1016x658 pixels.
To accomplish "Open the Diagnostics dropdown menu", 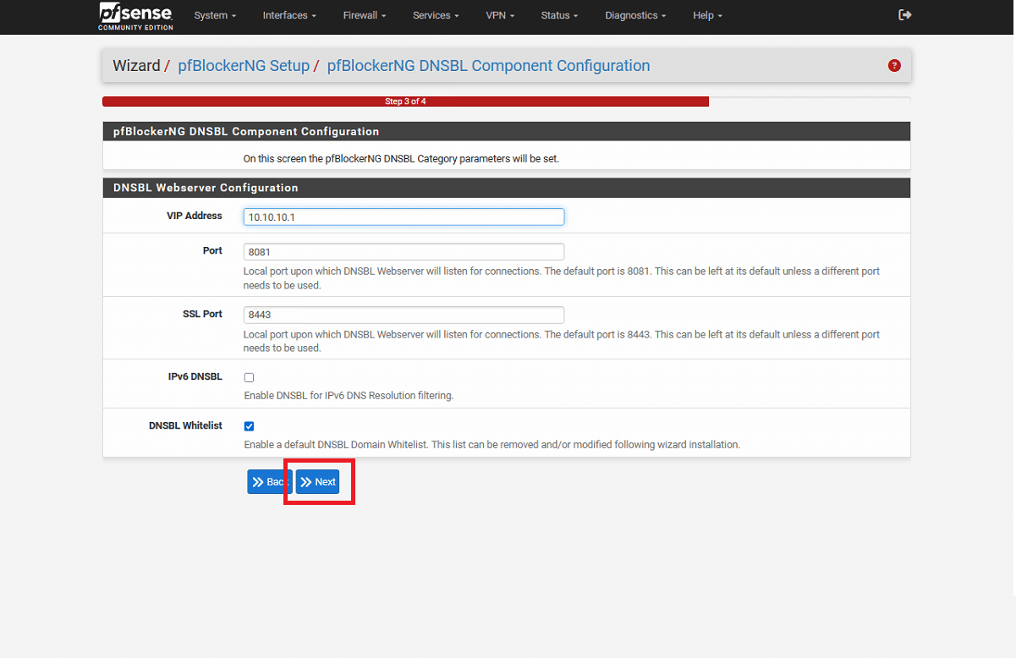I will [635, 15].
